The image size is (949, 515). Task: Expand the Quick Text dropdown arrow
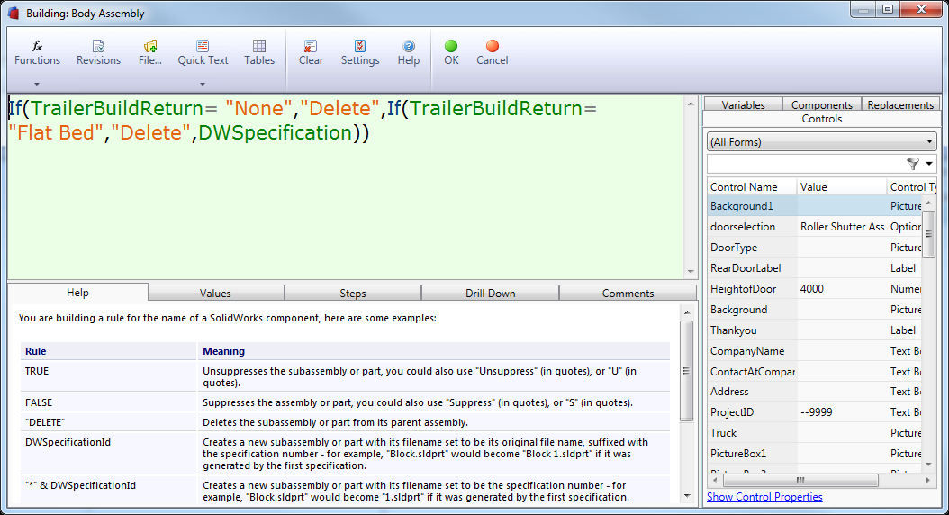tap(203, 84)
